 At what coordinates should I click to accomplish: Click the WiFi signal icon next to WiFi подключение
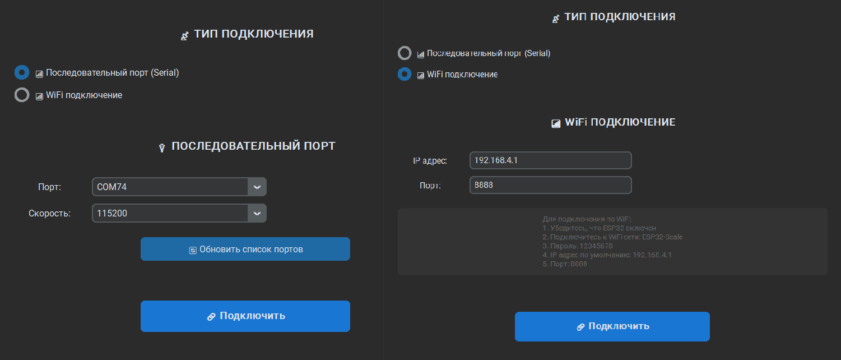click(38, 95)
